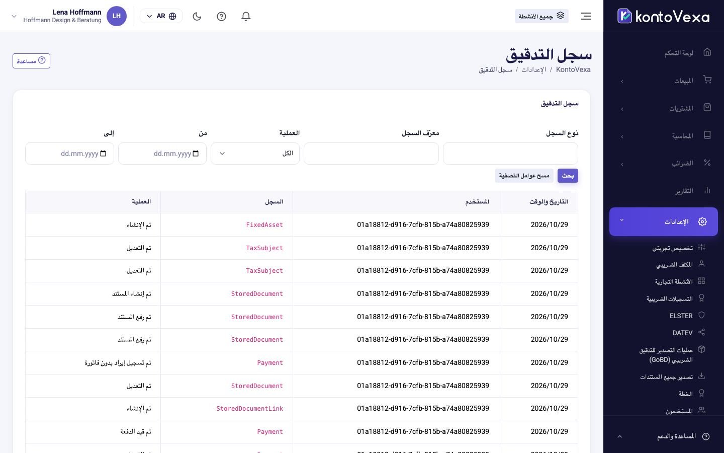The image size is (724, 453).
Task: Open notifications bell icon
Action: [x=246, y=16]
